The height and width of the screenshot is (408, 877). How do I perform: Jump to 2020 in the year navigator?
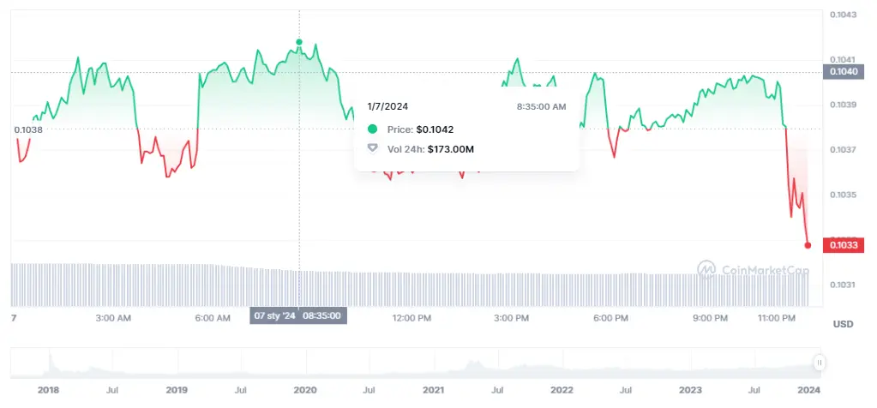tap(305, 390)
